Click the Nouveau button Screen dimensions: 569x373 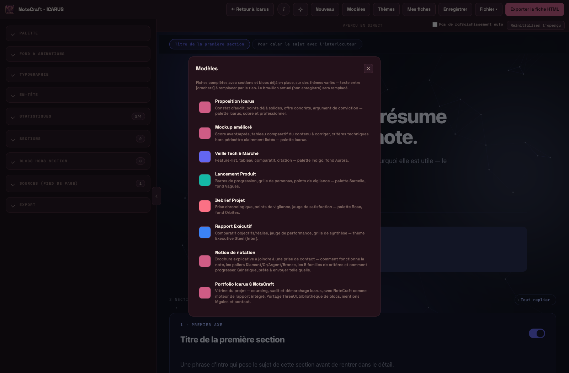tap(325, 9)
